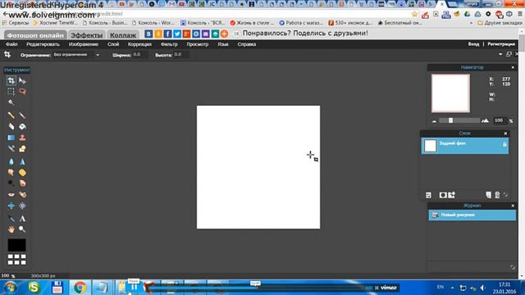Create a new layer in Слои panel
The image size is (525, 295).
(x=489, y=195)
